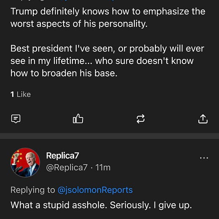The width and height of the screenshot is (219, 219).
Task: Click the gray divider bar between posts
Action: 109,136
